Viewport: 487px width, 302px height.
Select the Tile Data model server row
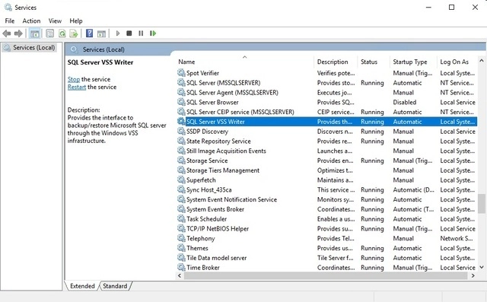pos(326,258)
